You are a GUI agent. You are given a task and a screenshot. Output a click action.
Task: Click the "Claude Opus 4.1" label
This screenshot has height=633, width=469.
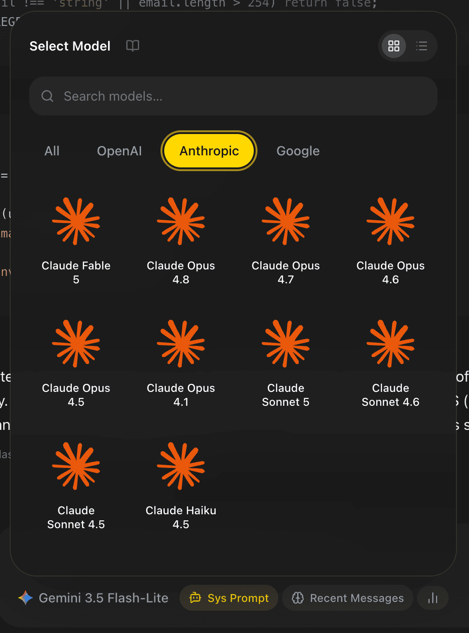pos(181,395)
